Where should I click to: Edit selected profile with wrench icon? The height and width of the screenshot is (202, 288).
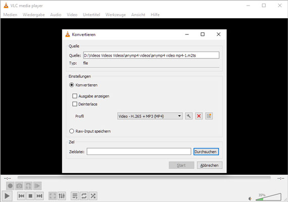(x=188, y=116)
